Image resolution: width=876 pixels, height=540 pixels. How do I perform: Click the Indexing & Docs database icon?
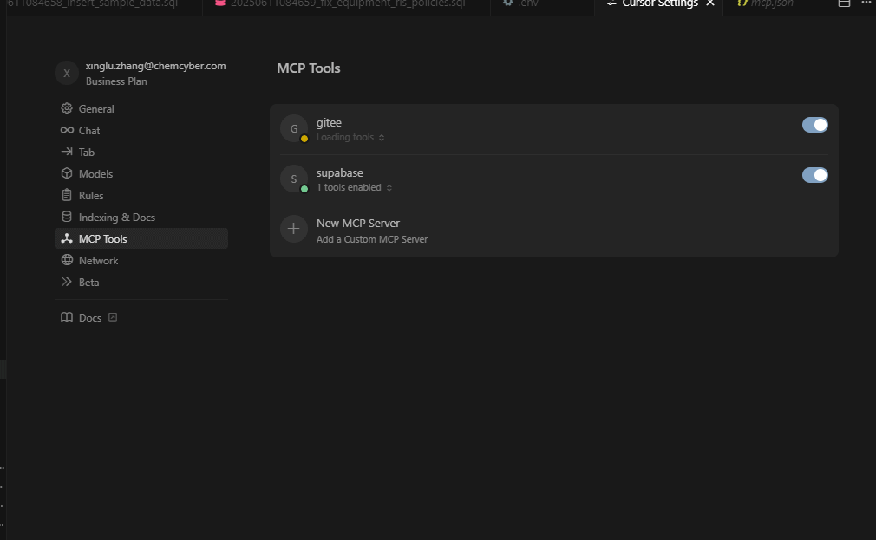pos(67,217)
